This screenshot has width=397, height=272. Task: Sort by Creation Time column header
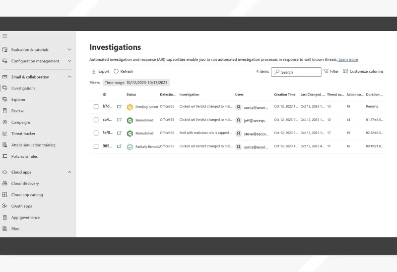click(x=284, y=94)
